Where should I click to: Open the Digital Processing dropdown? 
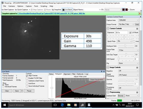coord(128,75)
